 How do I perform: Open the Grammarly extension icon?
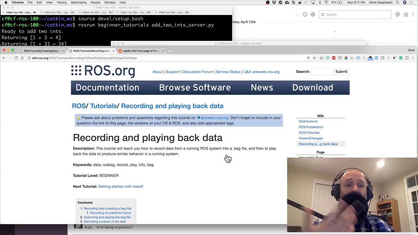(x=401, y=58)
